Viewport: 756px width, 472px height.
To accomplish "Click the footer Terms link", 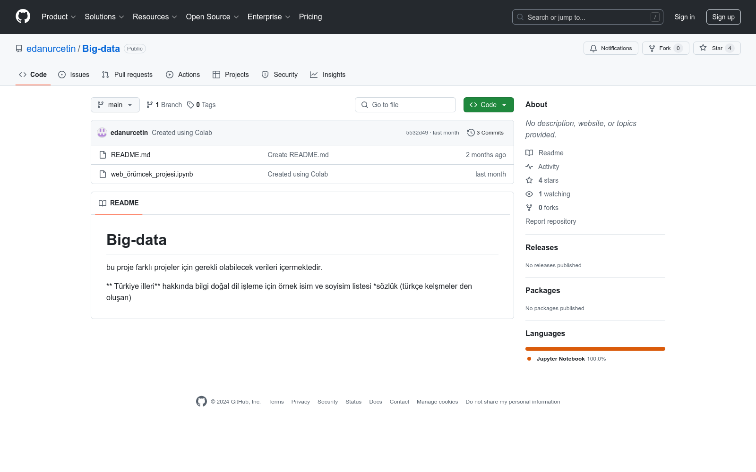I will coord(276,402).
